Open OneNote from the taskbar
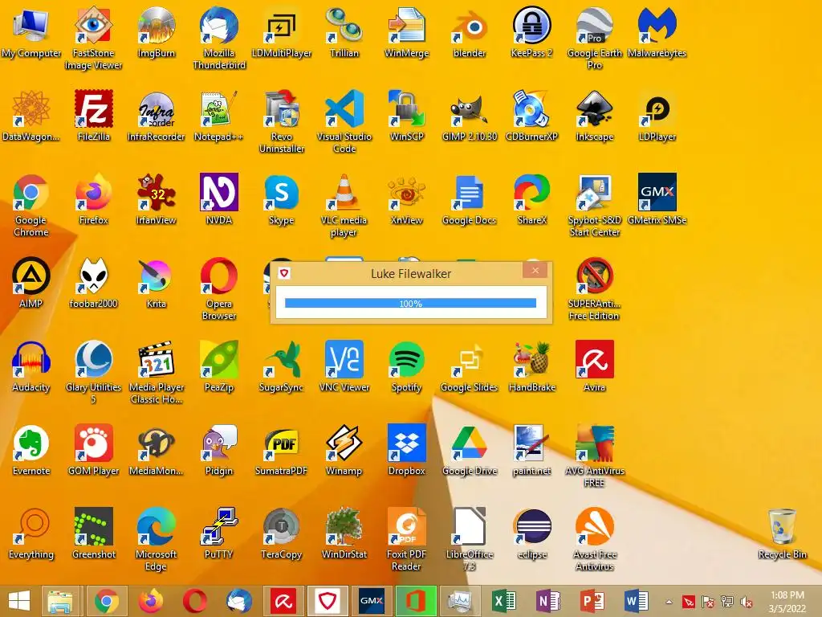Screen dimensions: 822x617 coord(548,601)
